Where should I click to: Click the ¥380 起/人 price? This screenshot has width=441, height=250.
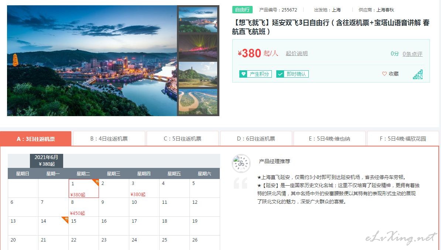(x=258, y=53)
